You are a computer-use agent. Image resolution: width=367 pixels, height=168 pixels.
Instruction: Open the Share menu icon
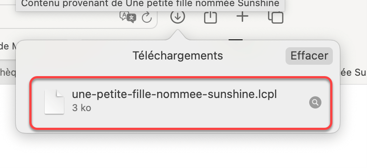pos(210,16)
